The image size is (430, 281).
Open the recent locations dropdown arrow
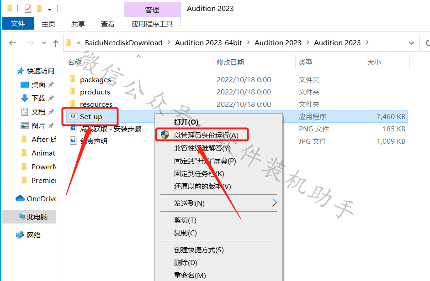point(44,43)
